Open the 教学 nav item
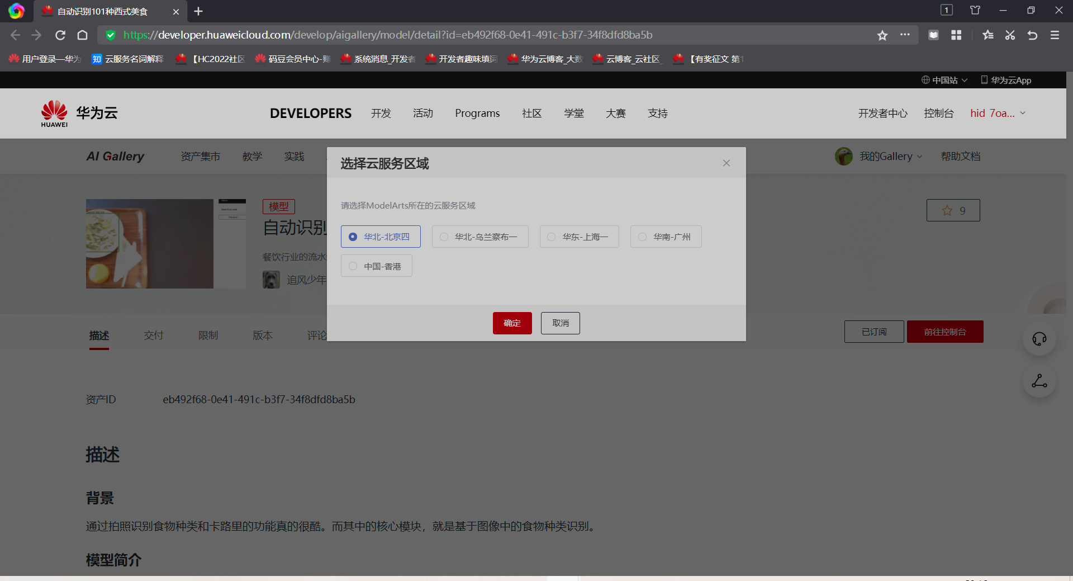 point(252,157)
